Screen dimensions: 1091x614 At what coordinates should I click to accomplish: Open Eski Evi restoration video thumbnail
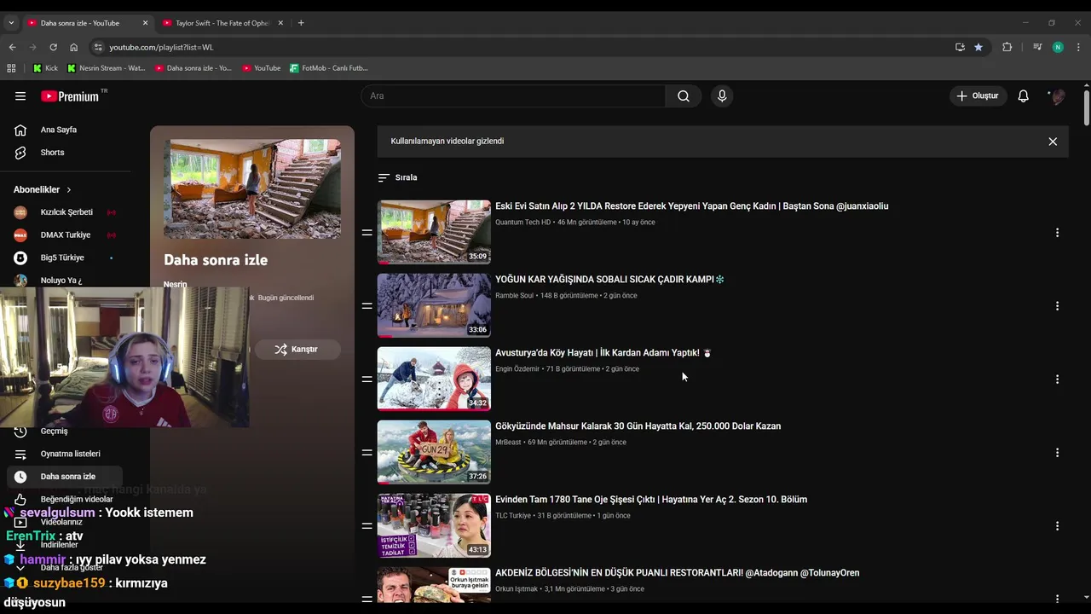[434, 232]
